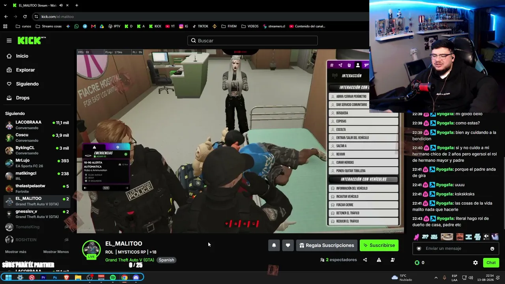The height and width of the screenshot is (284, 505).
Task: Click the Buscar search field
Action: coord(252,41)
